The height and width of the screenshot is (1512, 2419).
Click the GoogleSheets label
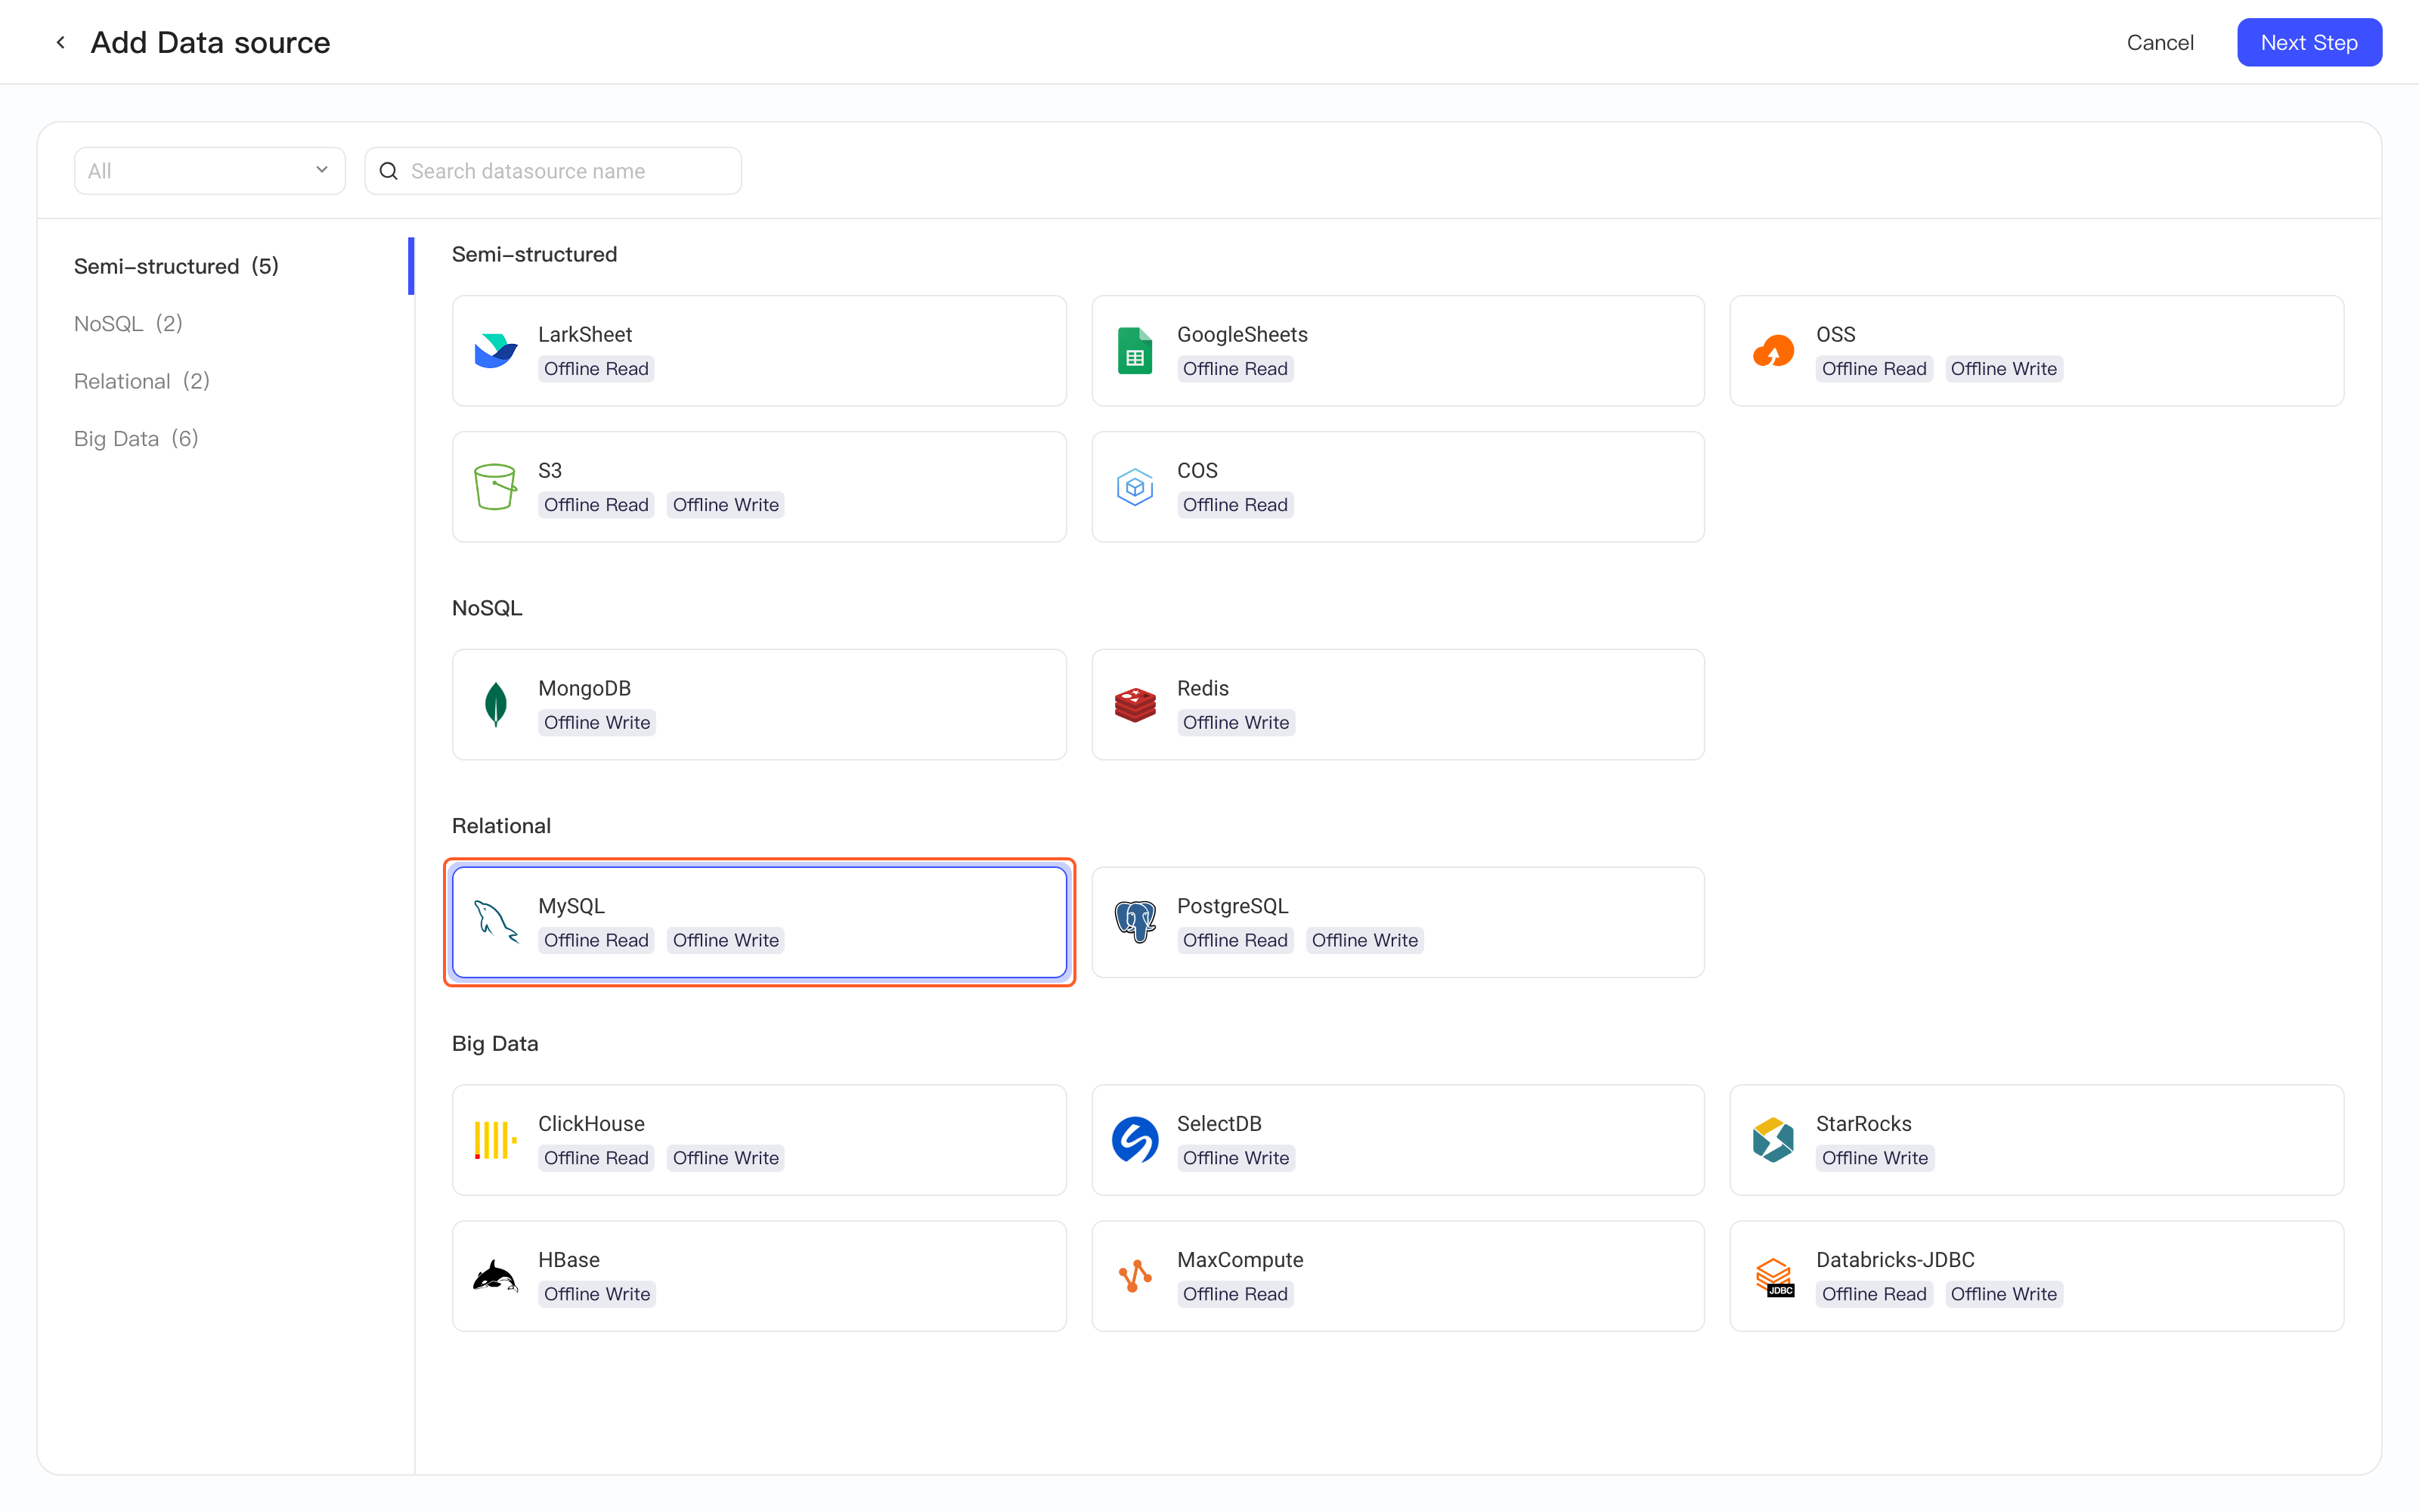pyautogui.click(x=1241, y=334)
